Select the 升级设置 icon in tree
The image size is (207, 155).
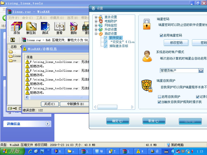(101, 29)
